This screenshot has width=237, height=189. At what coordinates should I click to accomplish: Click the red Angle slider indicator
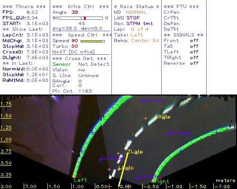pos(85,18)
